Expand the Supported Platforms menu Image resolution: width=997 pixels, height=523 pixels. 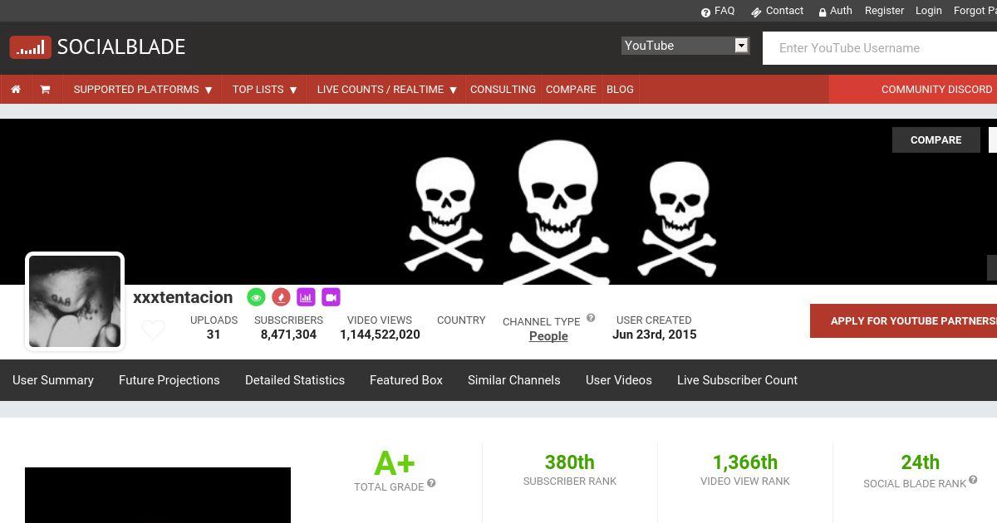tap(142, 90)
